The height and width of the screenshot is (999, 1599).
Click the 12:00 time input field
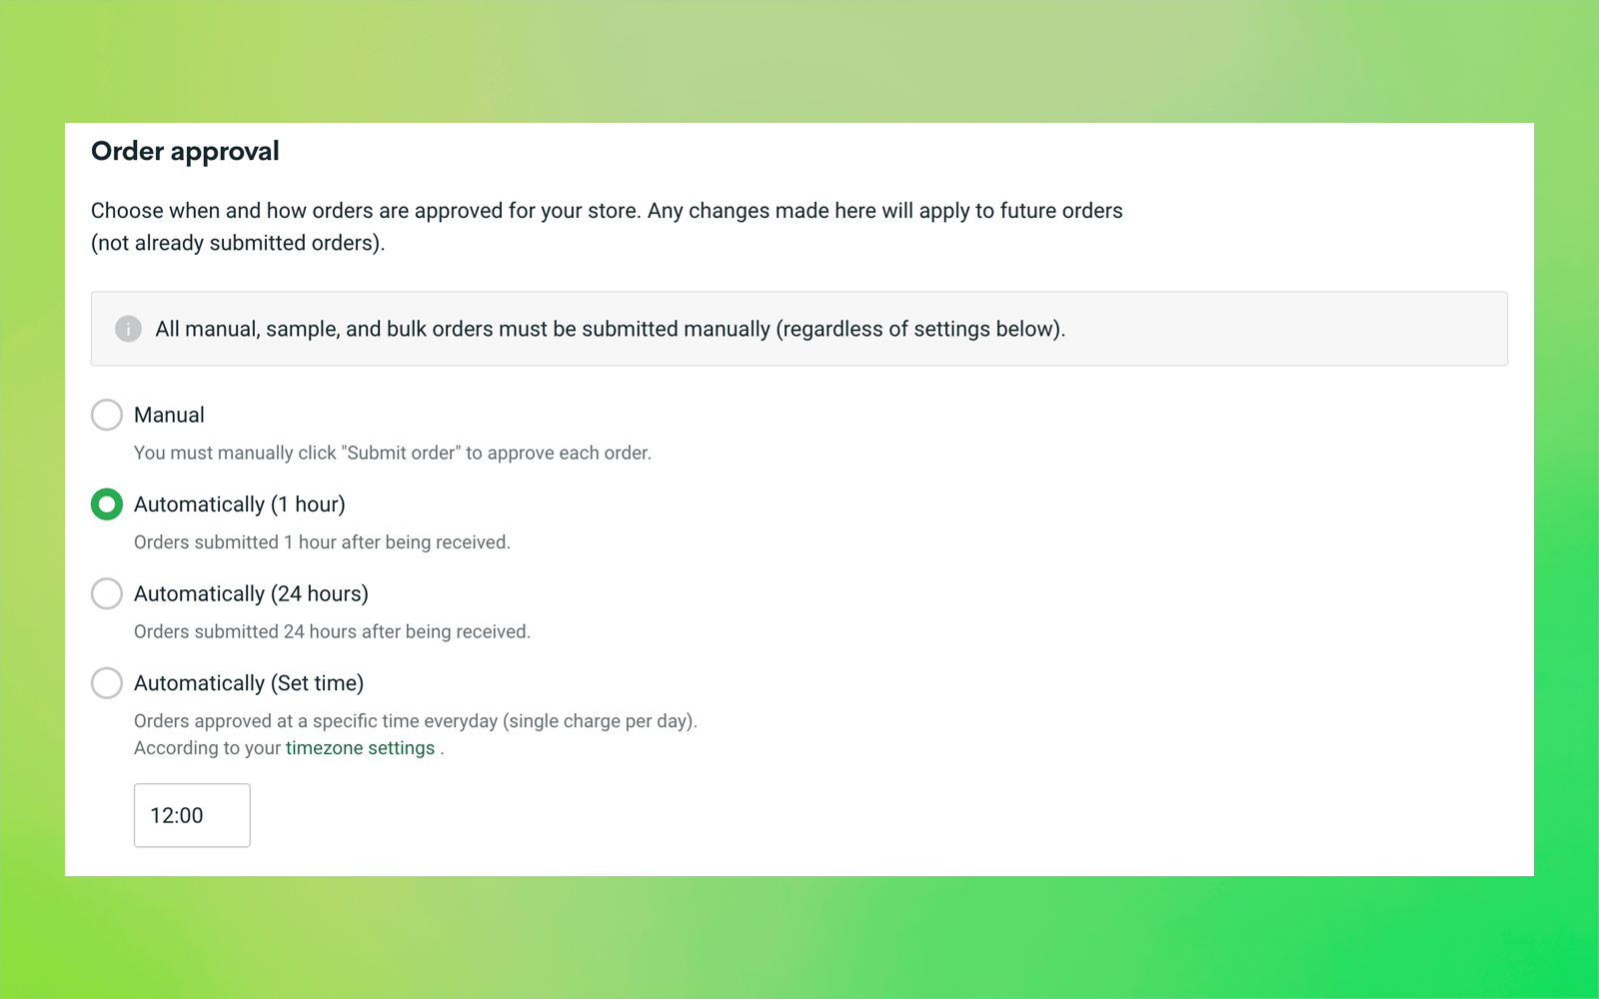(x=192, y=815)
